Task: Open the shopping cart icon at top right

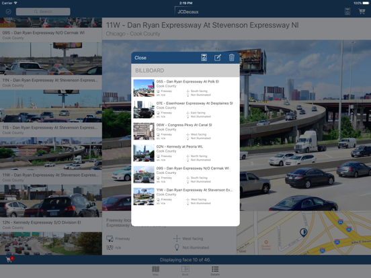Action: (362, 11)
